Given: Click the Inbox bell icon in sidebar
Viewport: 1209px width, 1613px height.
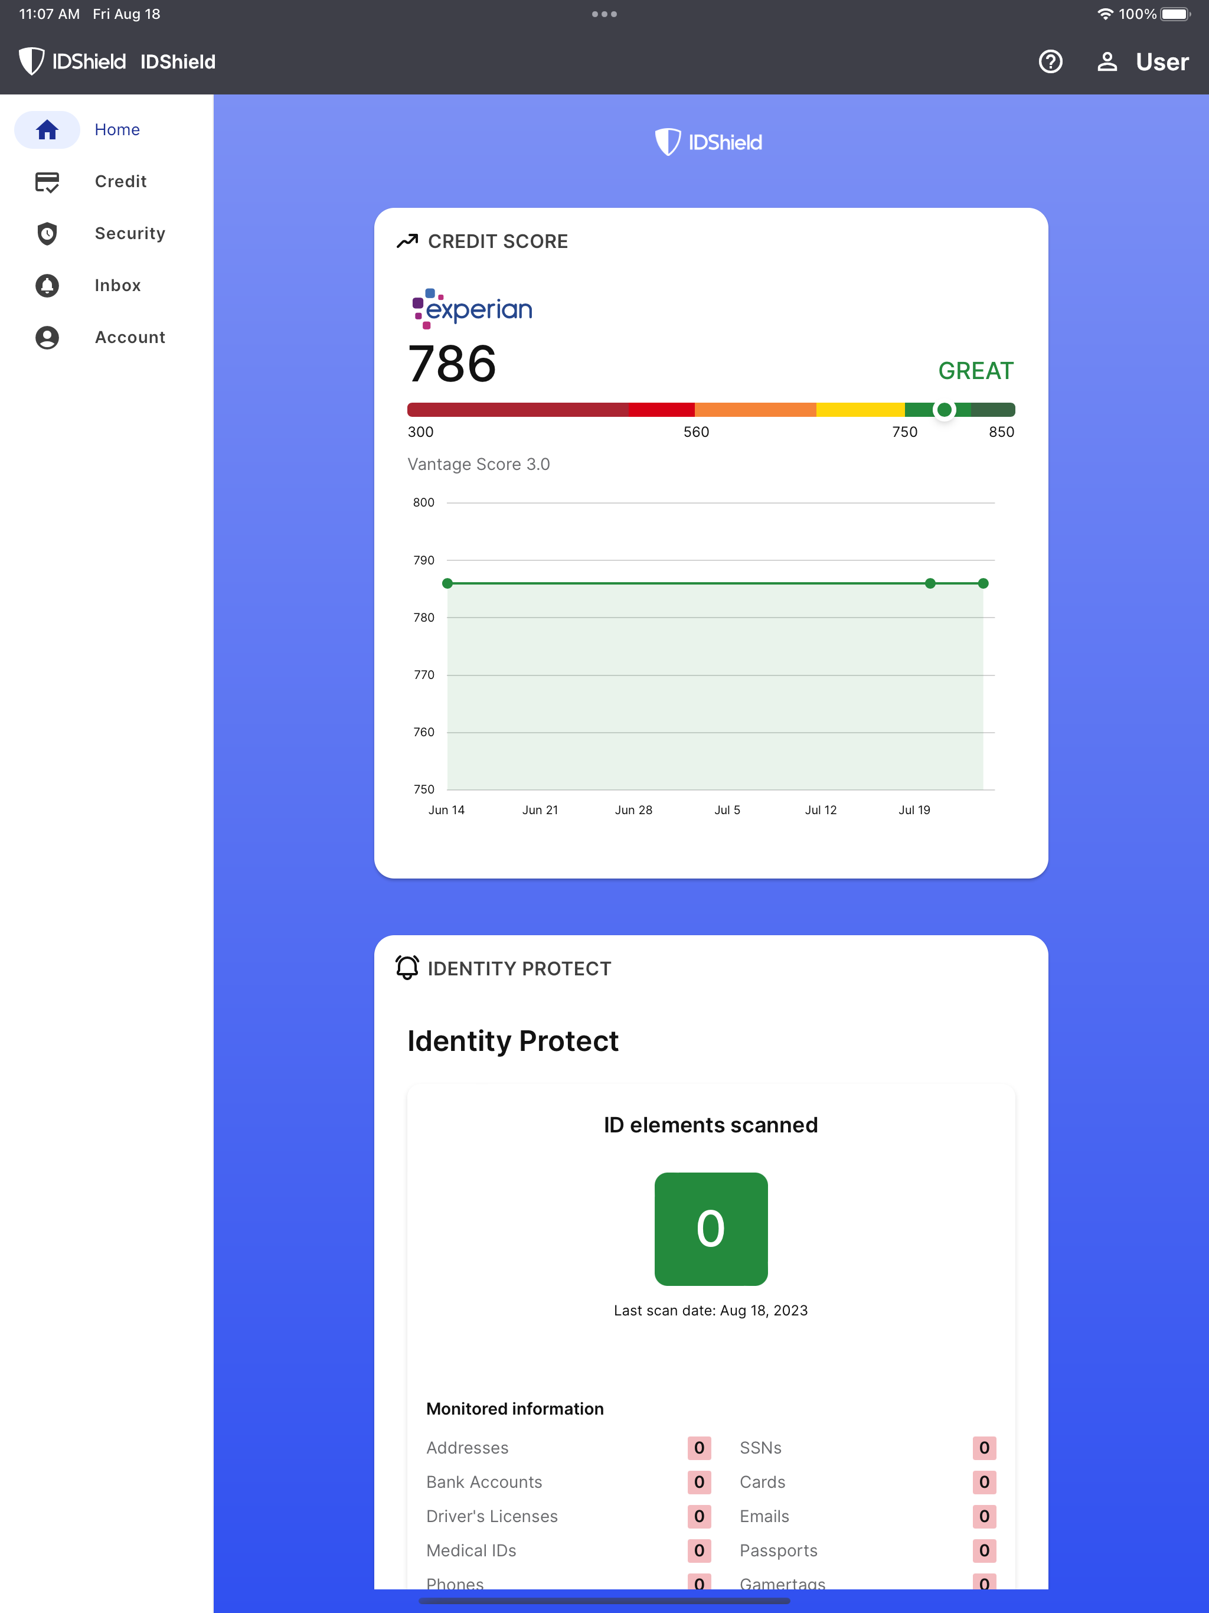Looking at the screenshot, I should point(47,285).
